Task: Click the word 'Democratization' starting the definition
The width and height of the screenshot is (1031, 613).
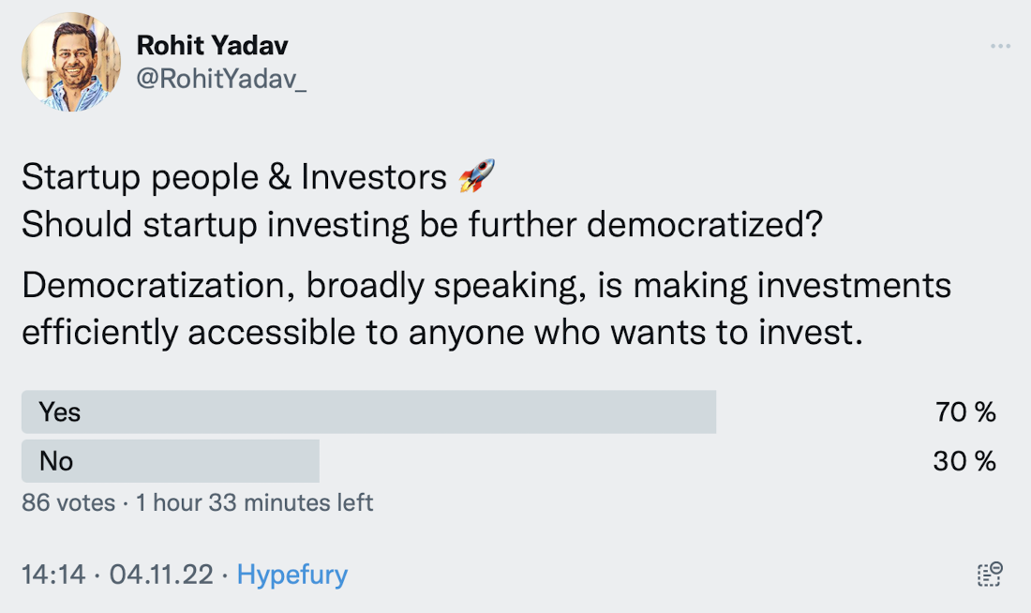Action: [x=155, y=287]
